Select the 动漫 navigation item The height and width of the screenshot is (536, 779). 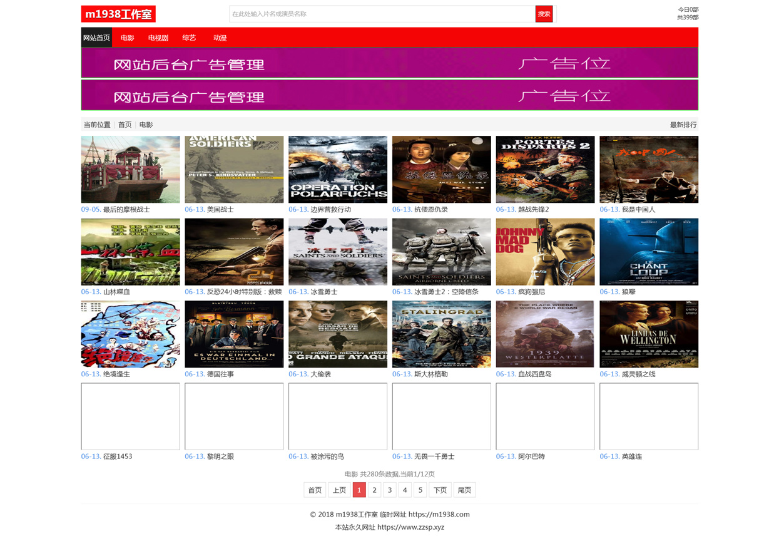[220, 38]
